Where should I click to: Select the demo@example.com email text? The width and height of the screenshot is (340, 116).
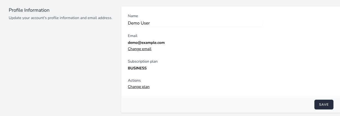[x=146, y=42]
